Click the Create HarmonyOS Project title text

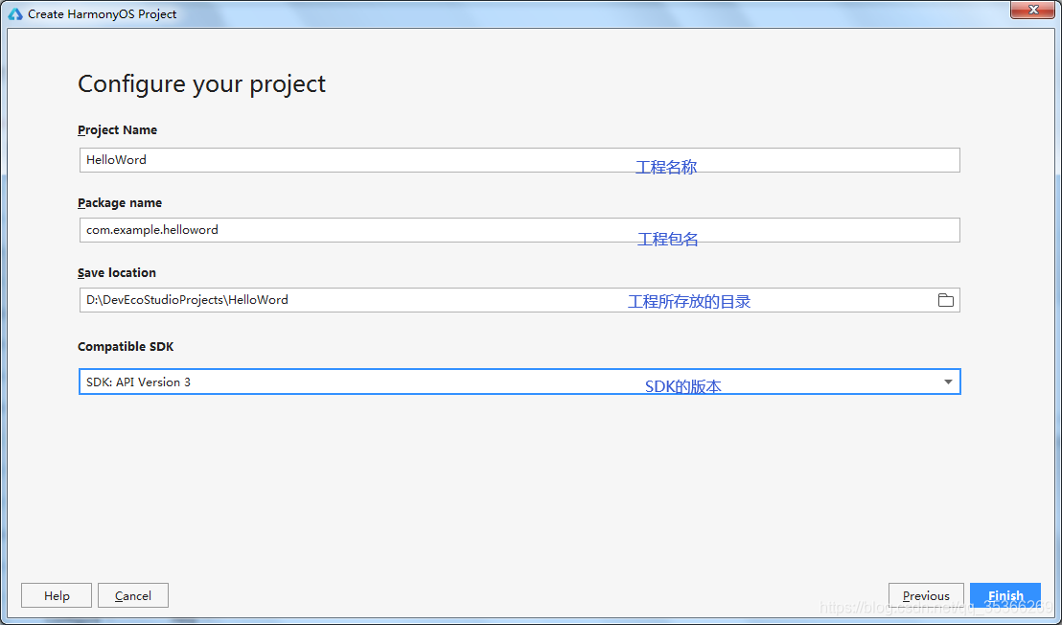103,13
